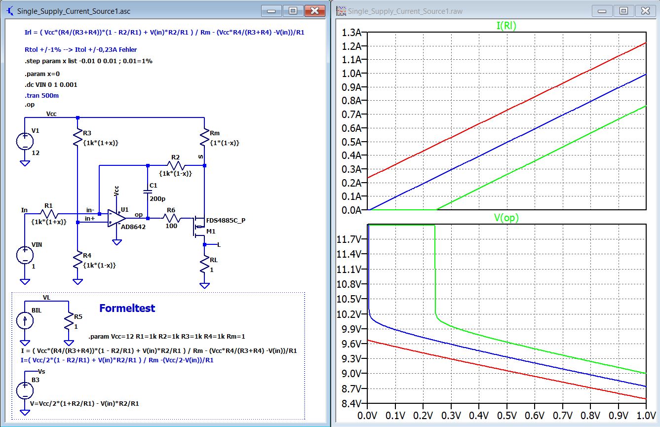
Task: Minimize the Single_Supply_Current_Source1.raw window
Action: coord(602,10)
